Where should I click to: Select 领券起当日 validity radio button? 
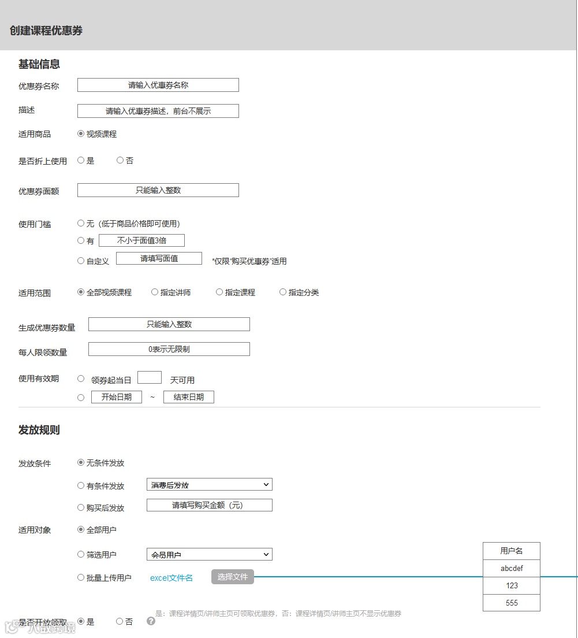pyautogui.click(x=80, y=379)
